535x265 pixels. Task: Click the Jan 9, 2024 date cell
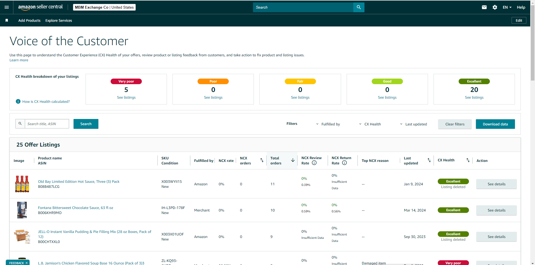tap(413, 184)
